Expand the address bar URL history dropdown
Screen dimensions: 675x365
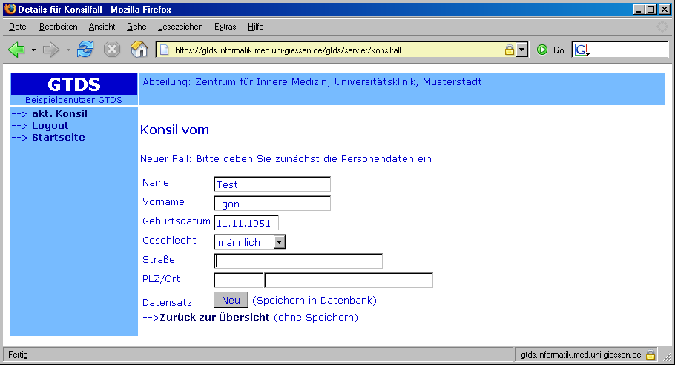[522, 50]
